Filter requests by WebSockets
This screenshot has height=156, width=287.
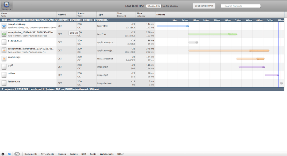[x=107, y=154]
